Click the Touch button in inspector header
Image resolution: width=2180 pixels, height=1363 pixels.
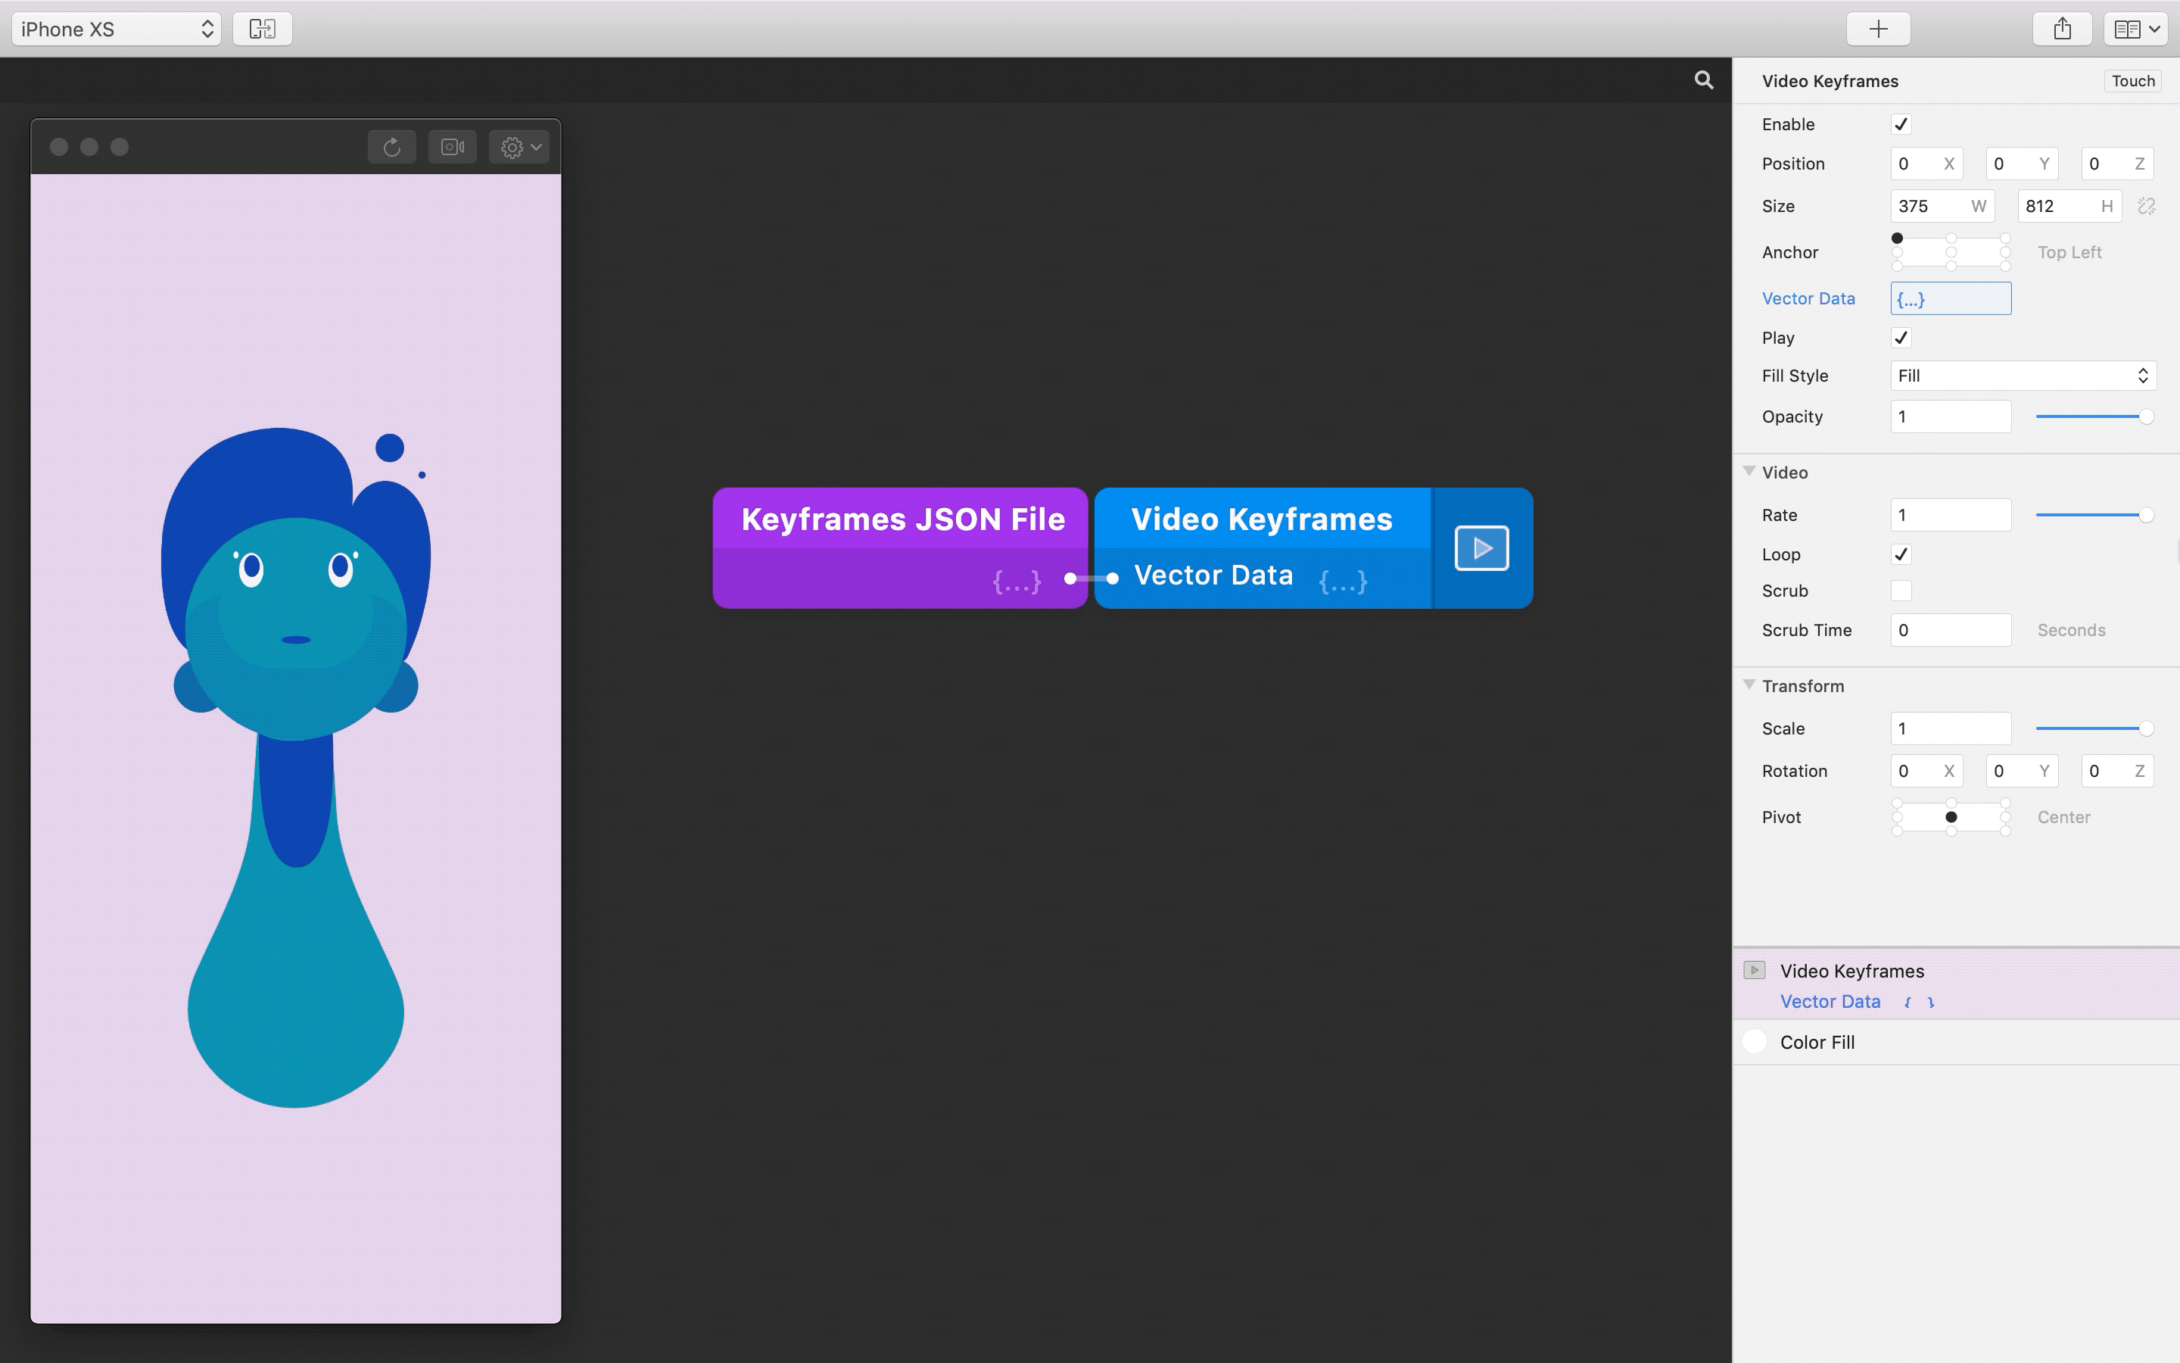click(x=2132, y=81)
